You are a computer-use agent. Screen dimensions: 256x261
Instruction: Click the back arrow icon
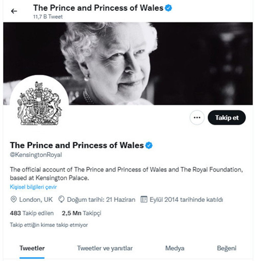click(14, 11)
